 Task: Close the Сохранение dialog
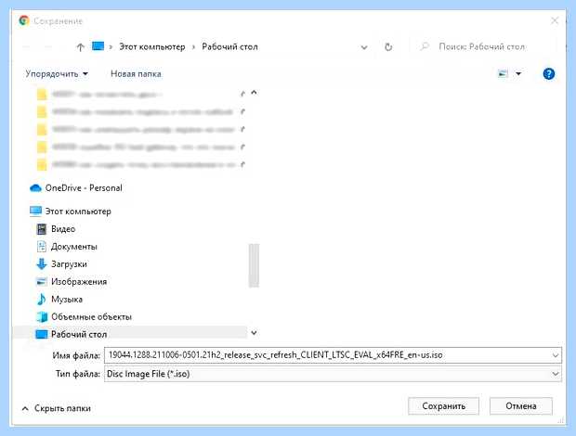pyautogui.click(x=555, y=20)
